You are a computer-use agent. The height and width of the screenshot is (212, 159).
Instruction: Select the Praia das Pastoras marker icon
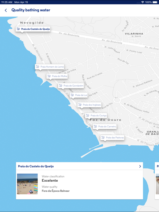point(103,137)
